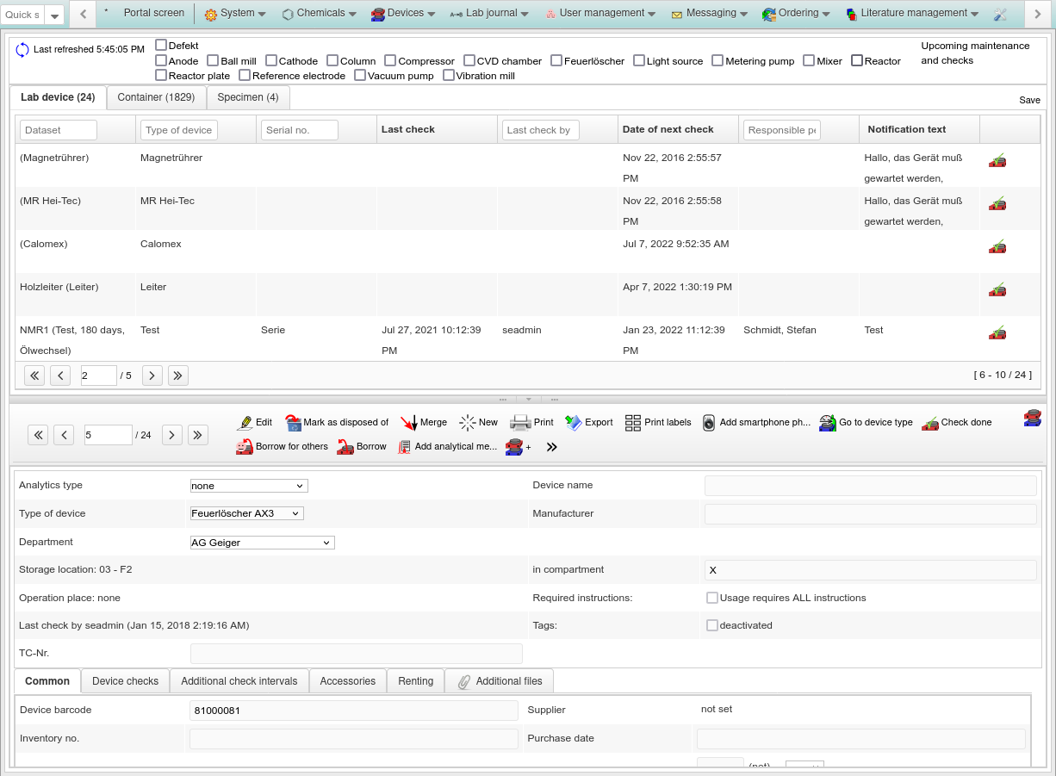Image resolution: width=1056 pixels, height=776 pixels.
Task: Open the tools icon in top menu bar
Action: point(1000,14)
